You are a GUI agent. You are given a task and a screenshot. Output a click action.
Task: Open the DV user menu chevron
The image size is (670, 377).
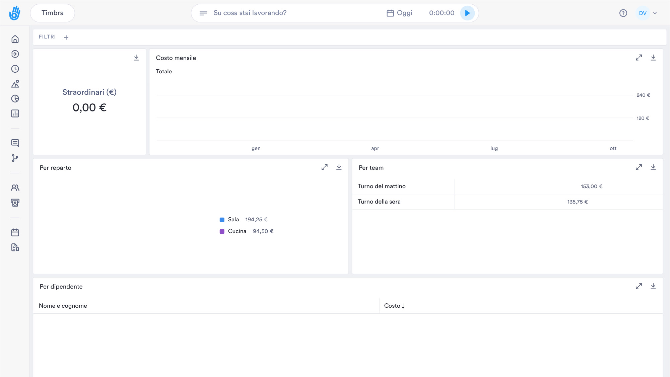(x=655, y=13)
